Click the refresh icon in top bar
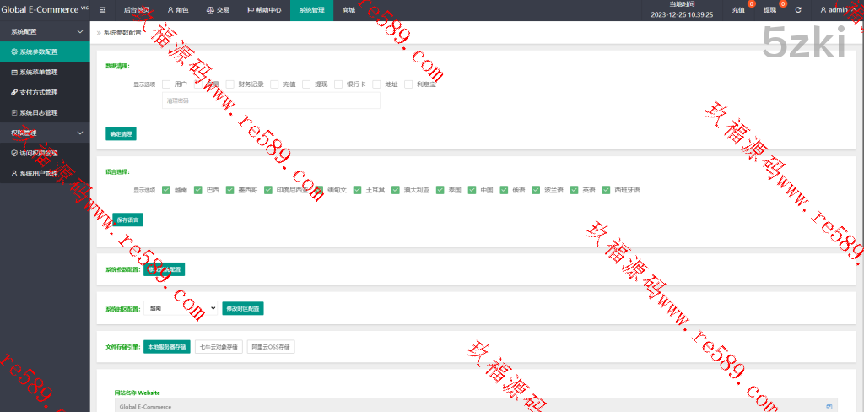 [x=797, y=10]
